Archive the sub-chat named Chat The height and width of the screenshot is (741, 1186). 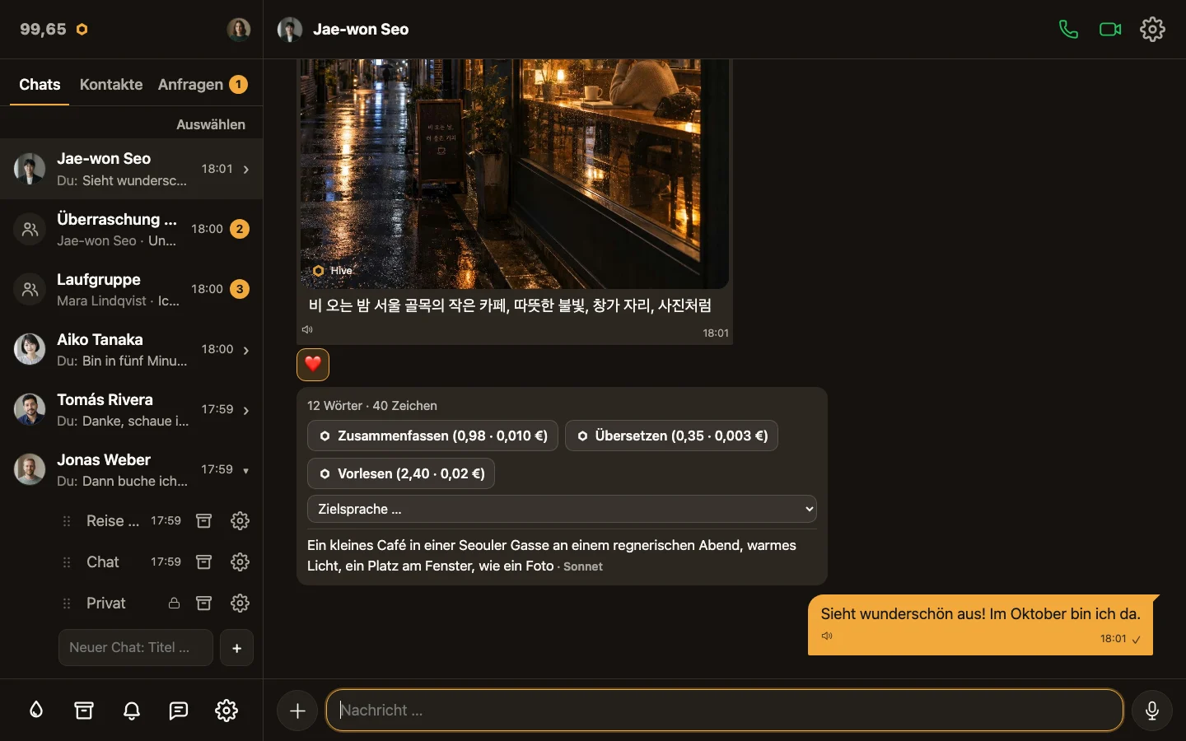coord(204,562)
